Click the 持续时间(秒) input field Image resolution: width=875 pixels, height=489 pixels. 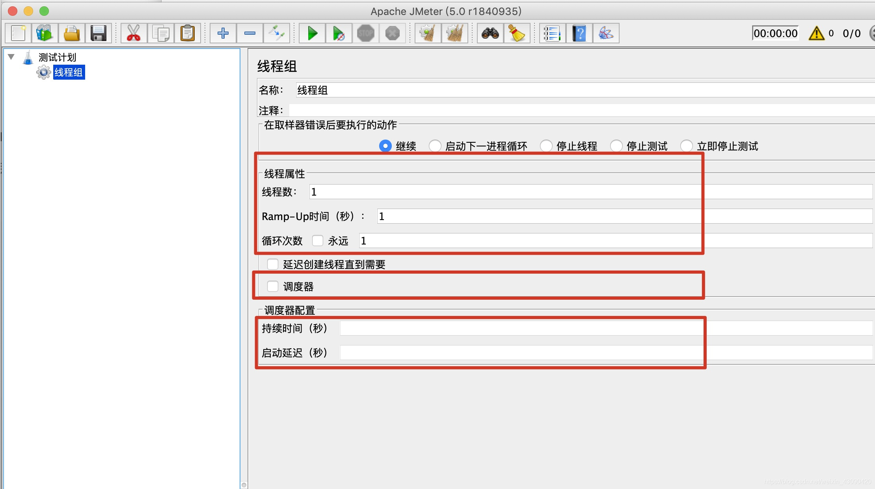click(606, 328)
